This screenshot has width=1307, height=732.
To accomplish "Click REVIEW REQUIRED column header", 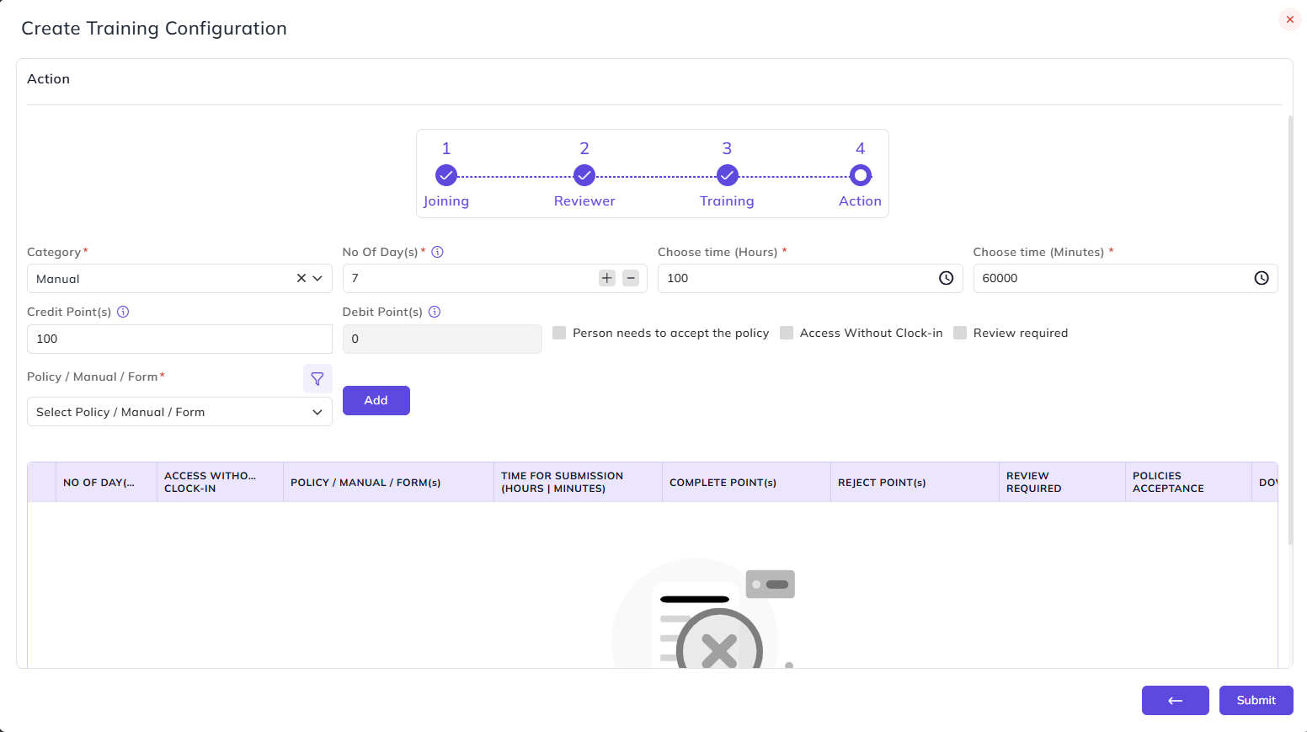I will coord(1063,483).
